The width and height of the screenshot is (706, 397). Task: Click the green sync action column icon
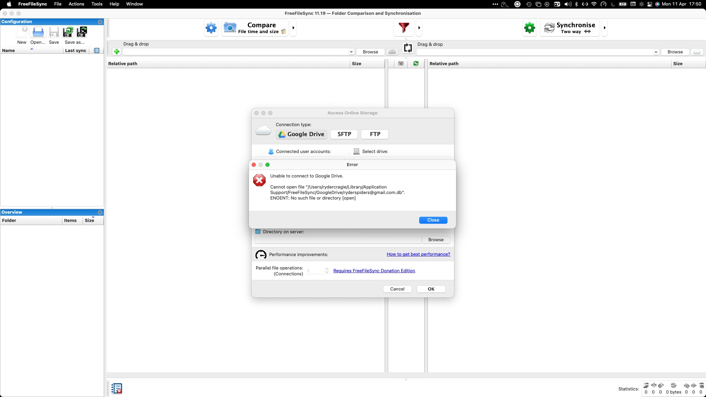(416, 63)
